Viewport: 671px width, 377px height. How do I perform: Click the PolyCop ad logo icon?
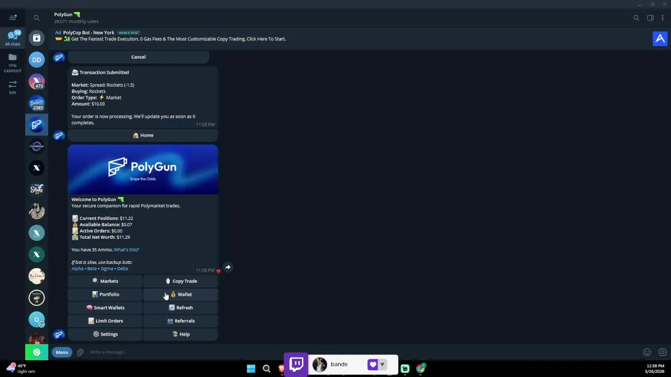tap(660, 39)
